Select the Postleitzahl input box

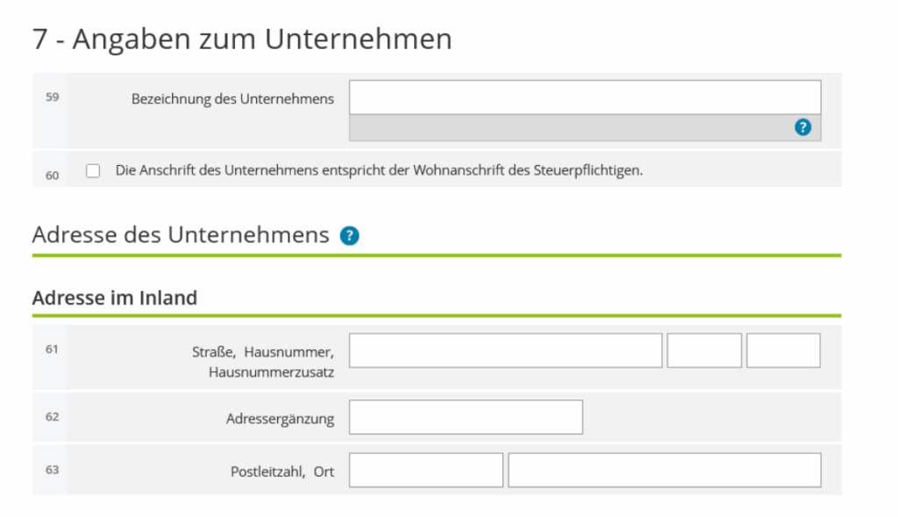click(x=426, y=470)
